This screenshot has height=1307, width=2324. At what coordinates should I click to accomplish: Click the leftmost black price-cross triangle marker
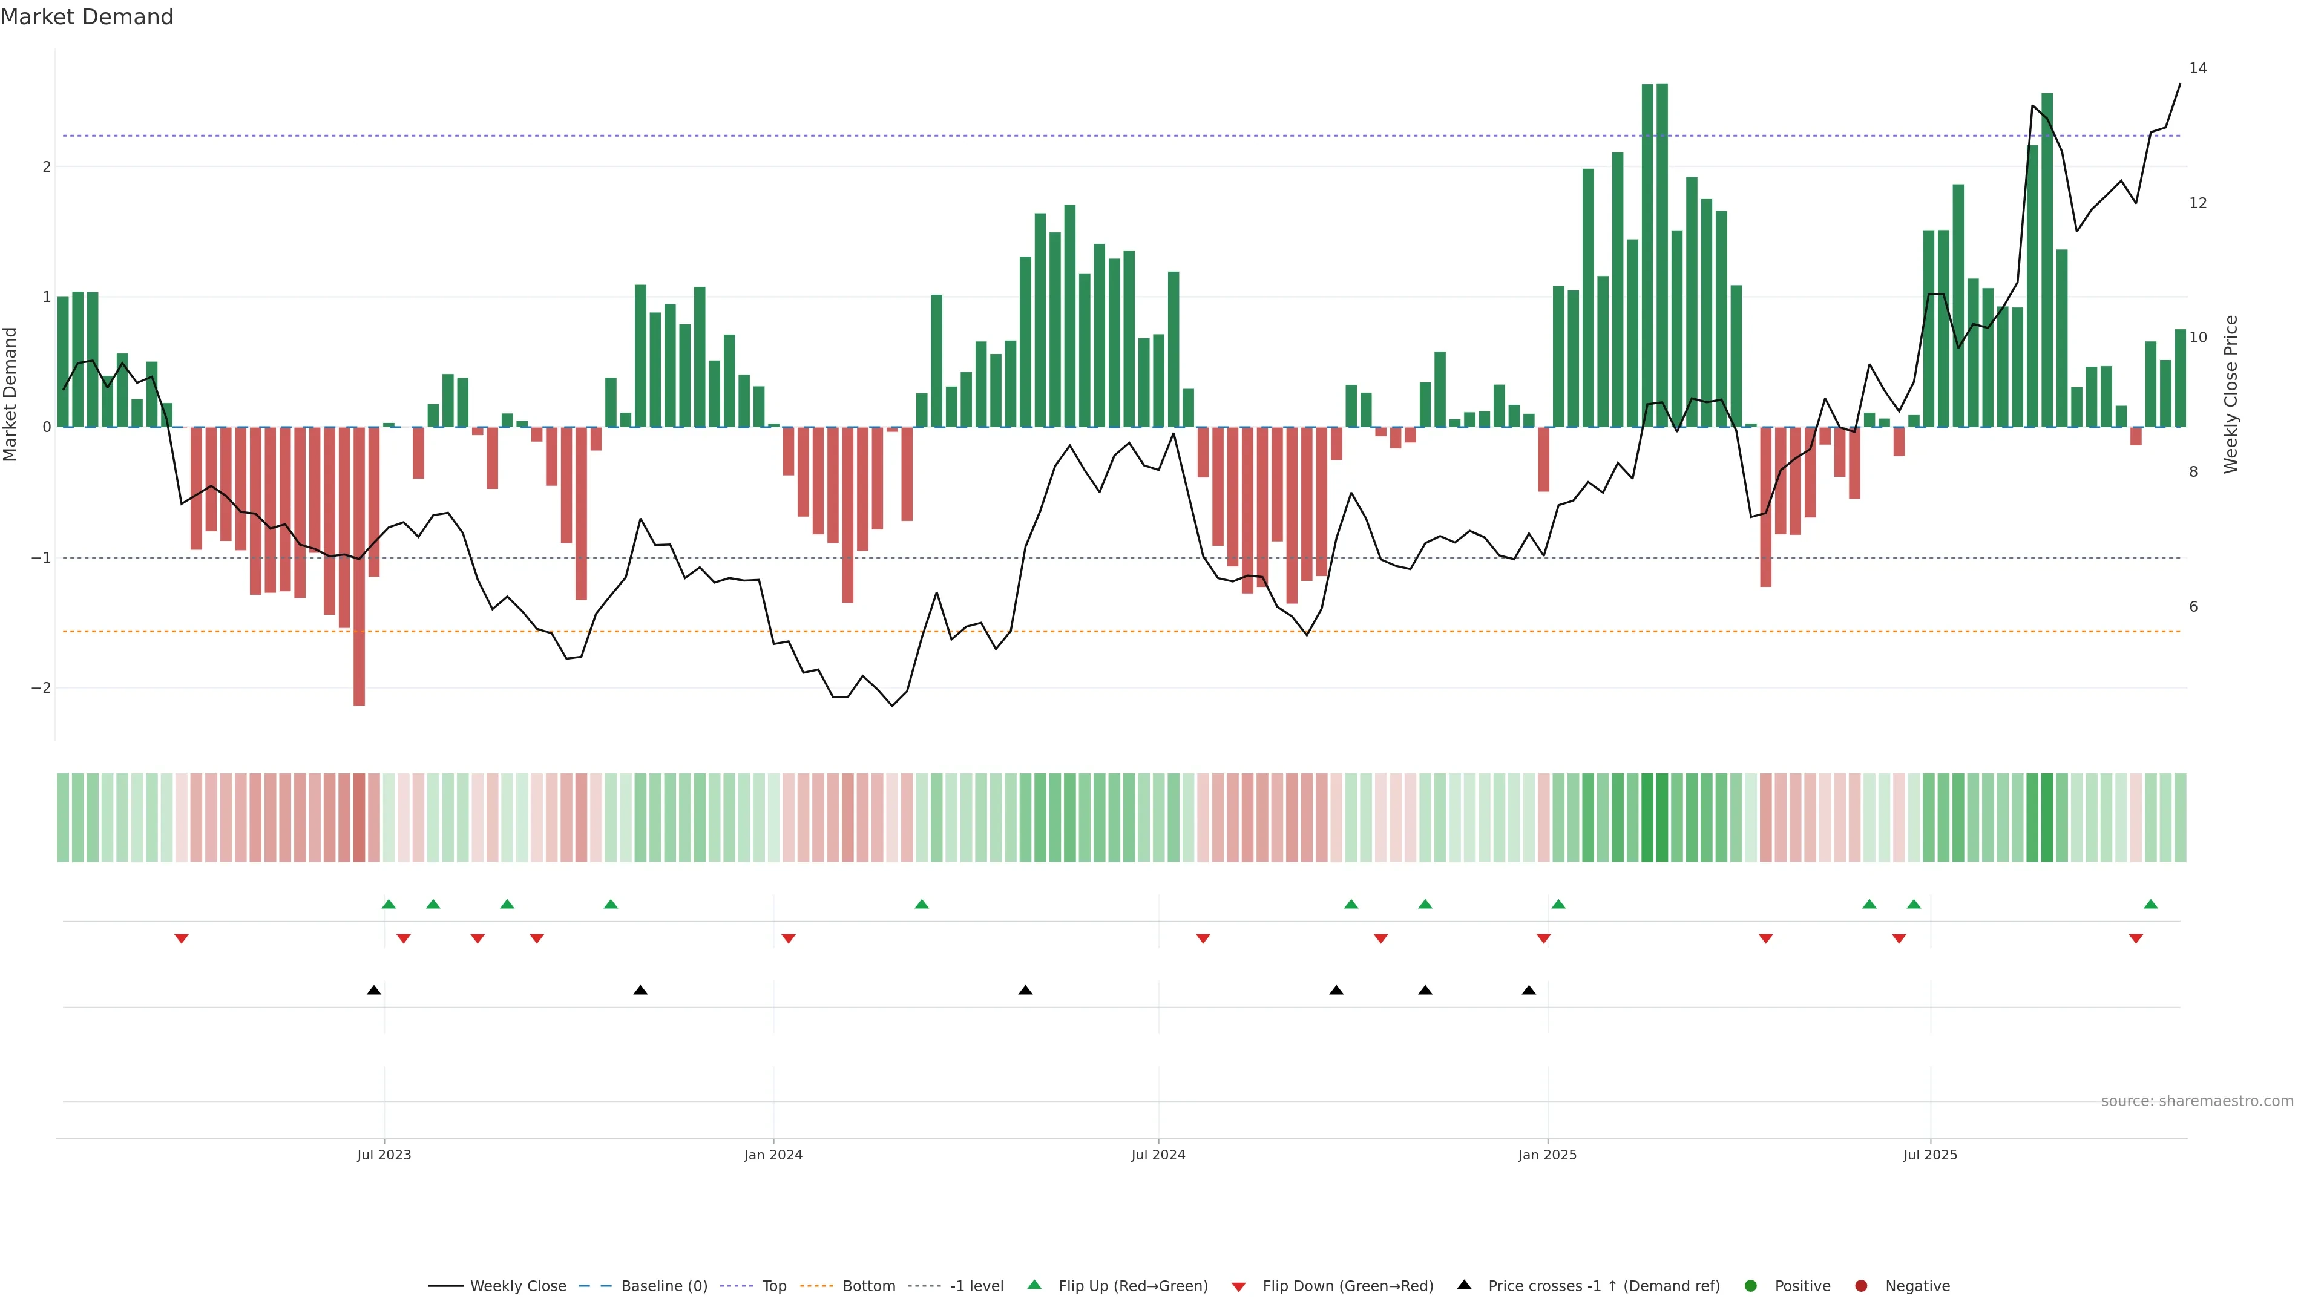373,991
